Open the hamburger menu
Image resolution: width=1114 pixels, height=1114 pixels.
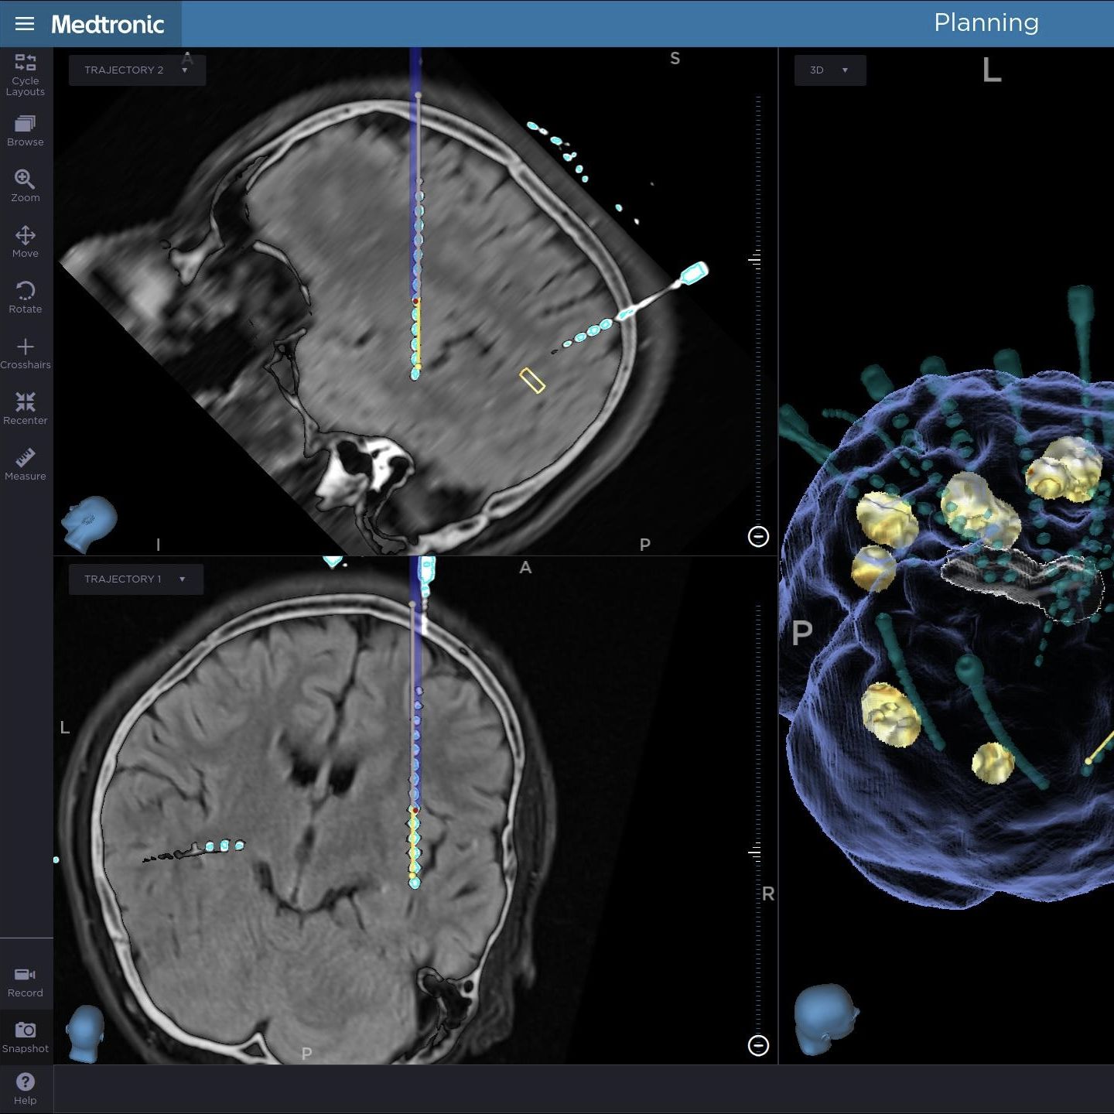pyautogui.click(x=25, y=24)
